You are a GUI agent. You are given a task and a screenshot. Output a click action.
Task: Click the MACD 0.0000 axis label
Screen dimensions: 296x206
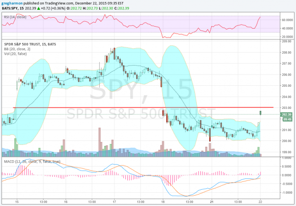point(287,175)
